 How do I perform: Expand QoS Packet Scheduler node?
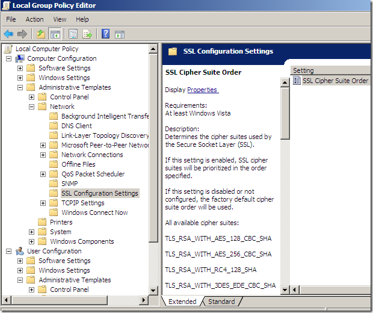click(x=43, y=174)
